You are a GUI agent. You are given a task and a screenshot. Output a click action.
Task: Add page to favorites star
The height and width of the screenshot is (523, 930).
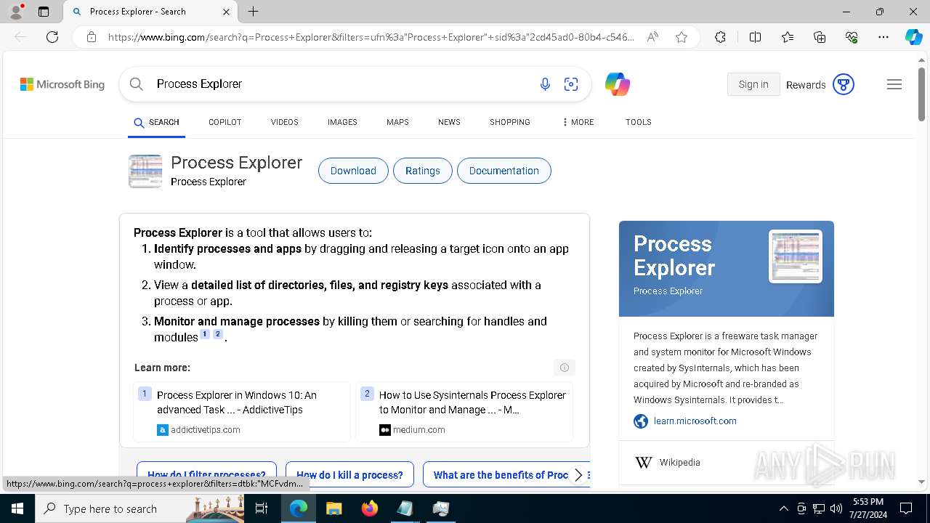pyautogui.click(x=682, y=37)
